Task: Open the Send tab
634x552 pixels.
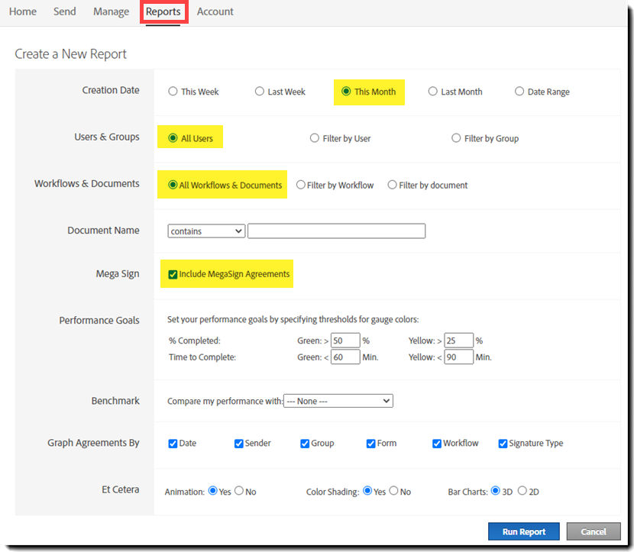Action: [x=65, y=11]
